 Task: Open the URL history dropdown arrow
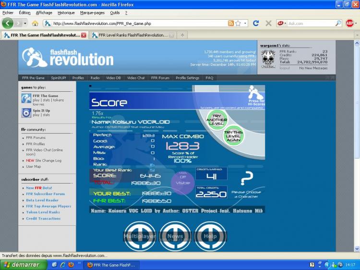tap(245, 23)
